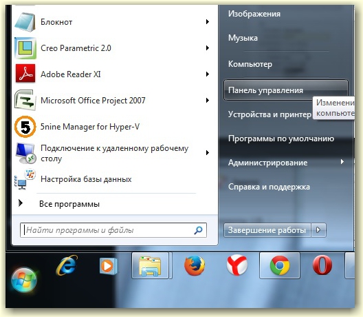
Task: Click the Windows Start orb
Action: point(24,280)
